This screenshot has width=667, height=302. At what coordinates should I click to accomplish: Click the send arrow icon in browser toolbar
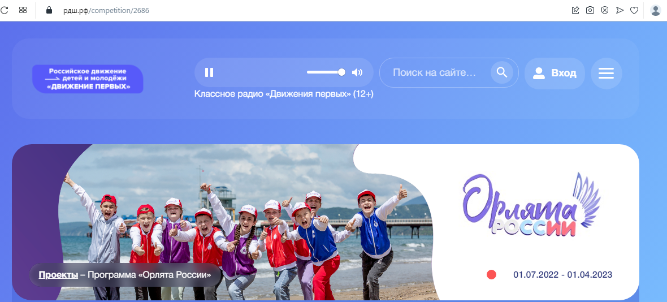(620, 10)
